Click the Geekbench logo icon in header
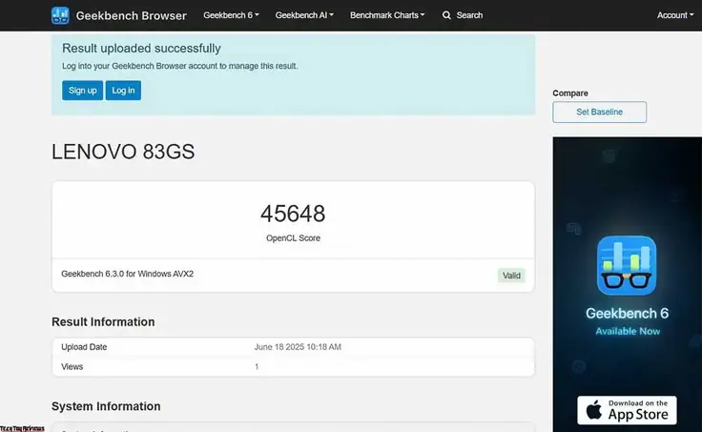 60,15
